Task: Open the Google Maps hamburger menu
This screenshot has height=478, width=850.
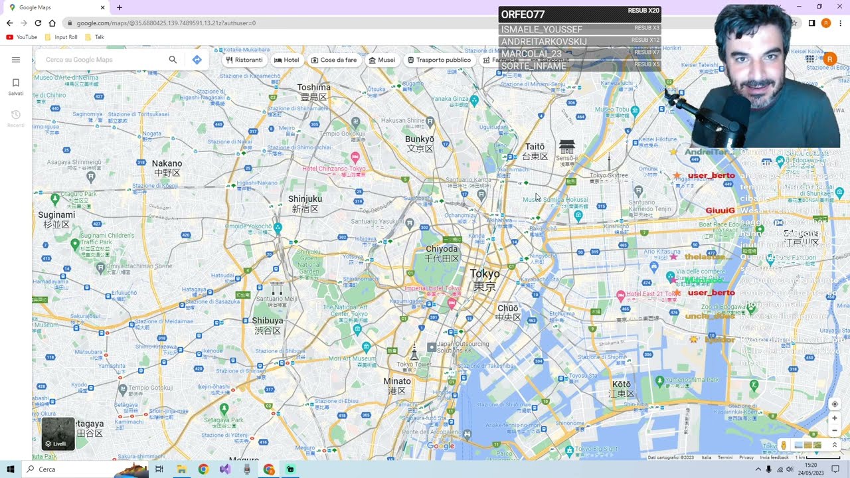Action: [16, 60]
